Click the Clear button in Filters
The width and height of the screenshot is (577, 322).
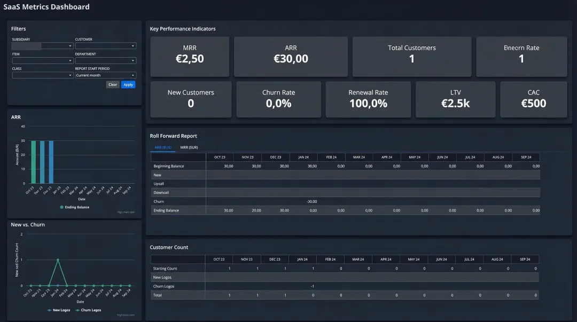[x=113, y=84]
